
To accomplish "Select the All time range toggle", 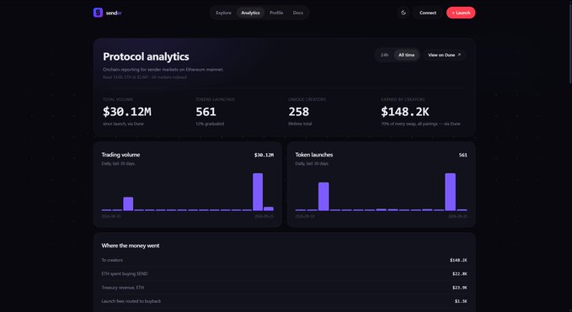I will tap(406, 55).
